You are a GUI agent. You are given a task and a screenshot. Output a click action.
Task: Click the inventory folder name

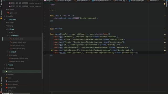15,36
